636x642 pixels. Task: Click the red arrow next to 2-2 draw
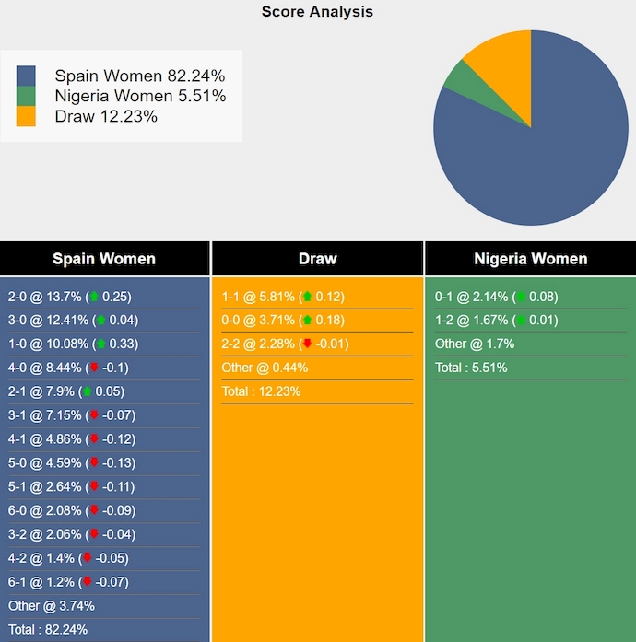(x=307, y=344)
